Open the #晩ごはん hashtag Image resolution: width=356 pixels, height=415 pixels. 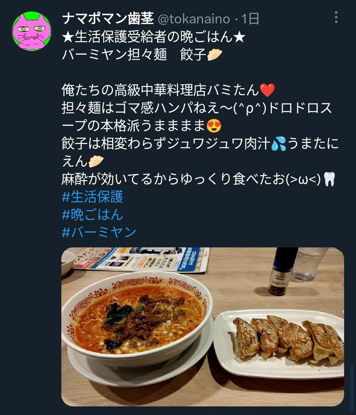pyautogui.click(x=93, y=215)
